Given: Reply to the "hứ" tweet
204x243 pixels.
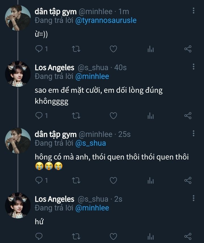Looking at the screenshot, I should (x=39, y=236).
